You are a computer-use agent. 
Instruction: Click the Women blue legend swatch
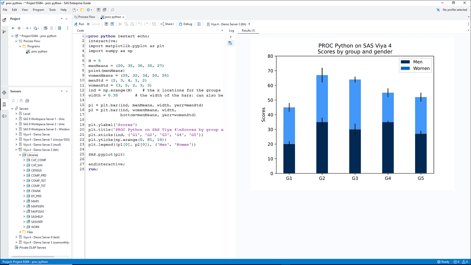(405, 69)
